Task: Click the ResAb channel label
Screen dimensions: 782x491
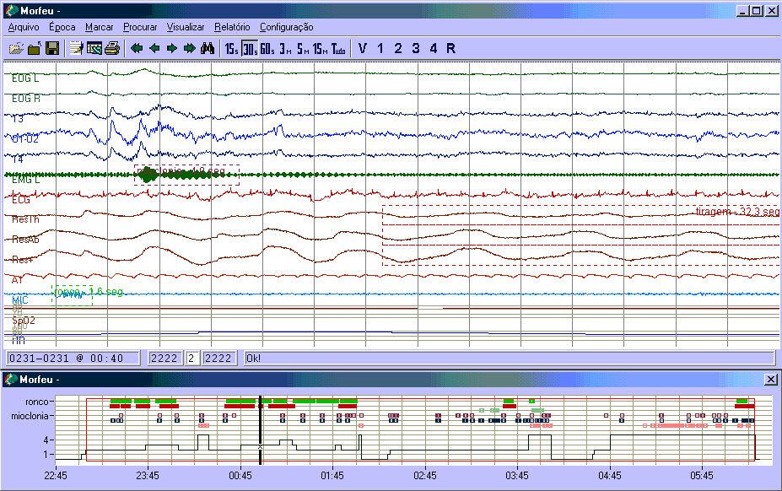Action: [x=25, y=240]
